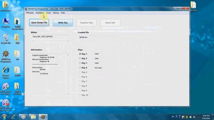Select the Key 9 radio button
Image resolution: width=214 pixels, height=120 pixels.
point(80,91)
